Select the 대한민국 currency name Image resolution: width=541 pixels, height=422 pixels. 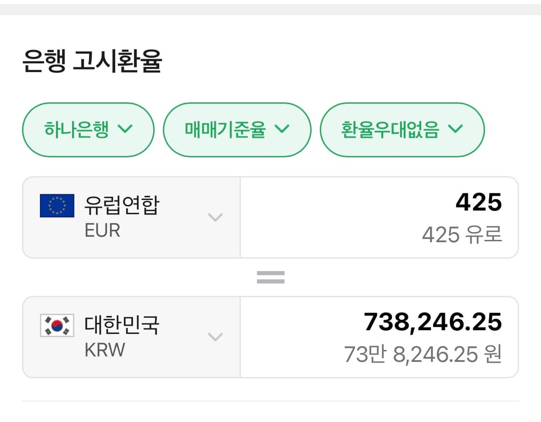[x=122, y=325]
